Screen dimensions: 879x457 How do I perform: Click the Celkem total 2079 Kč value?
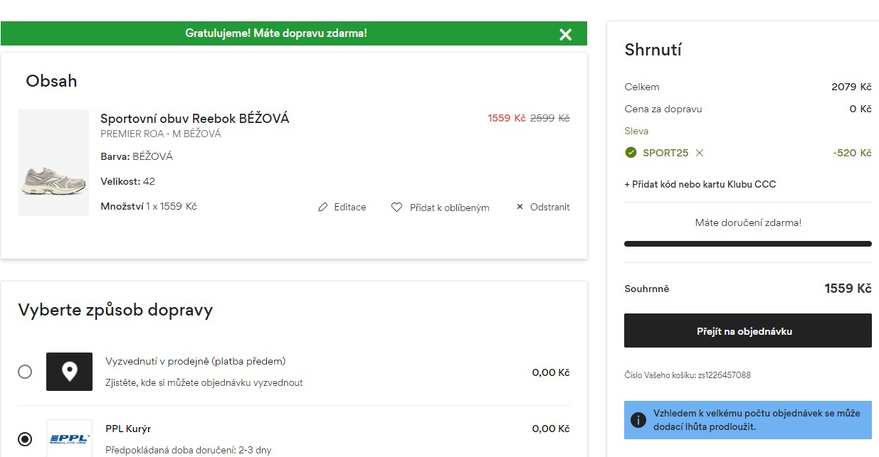851,87
